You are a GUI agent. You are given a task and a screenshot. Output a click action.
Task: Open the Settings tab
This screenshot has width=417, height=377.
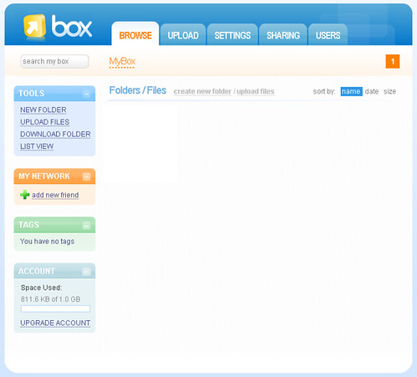[x=232, y=35]
